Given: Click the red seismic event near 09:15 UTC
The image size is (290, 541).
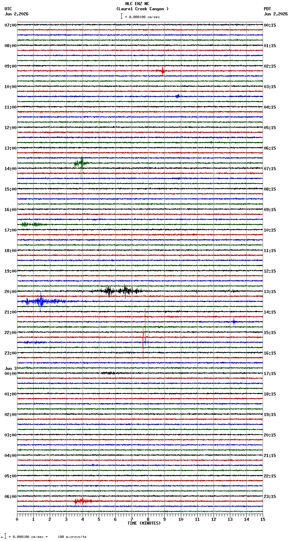Looking at the screenshot, I should point(162,71).
